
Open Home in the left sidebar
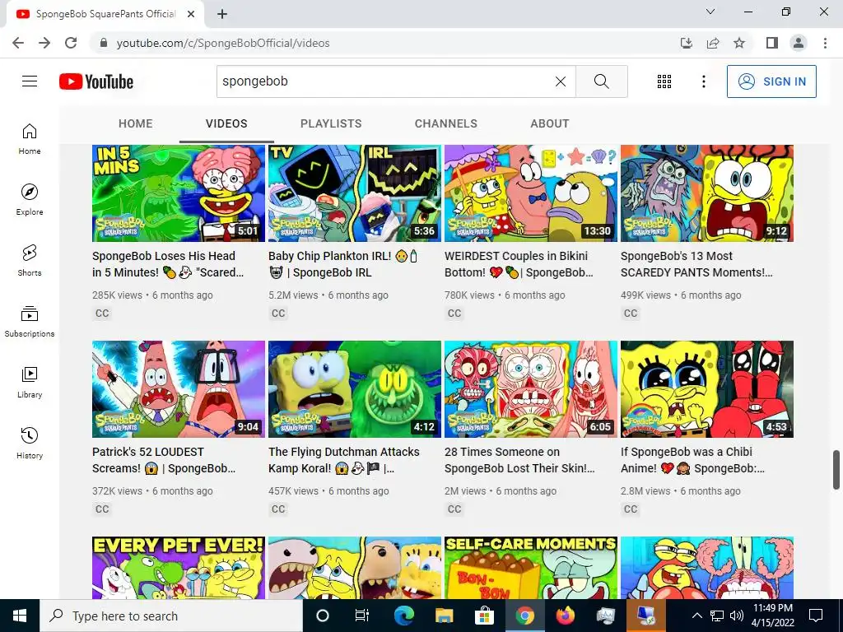click(x=30, y=139)
